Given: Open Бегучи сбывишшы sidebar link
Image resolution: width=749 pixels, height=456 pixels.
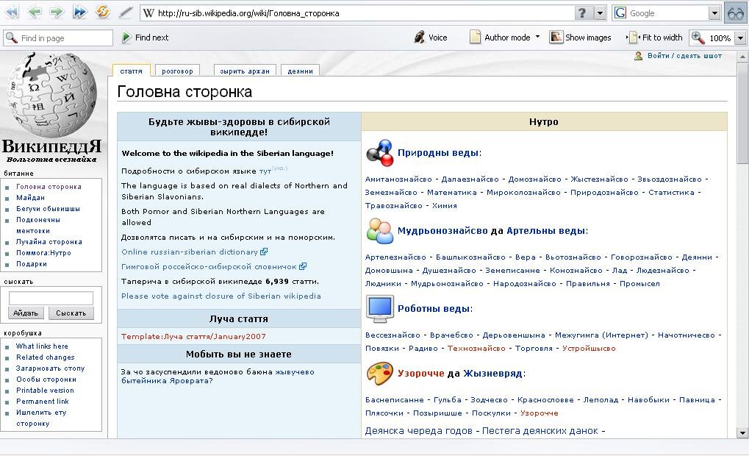Looking at the screenshot, I should [x=49, y=209].
